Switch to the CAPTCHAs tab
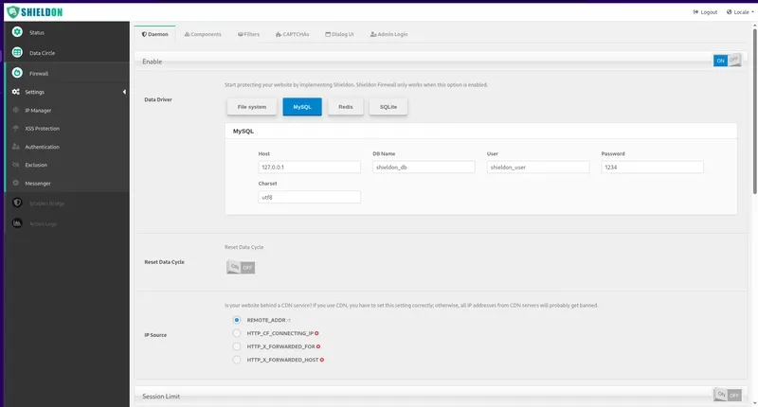 [x=293, y=34]
